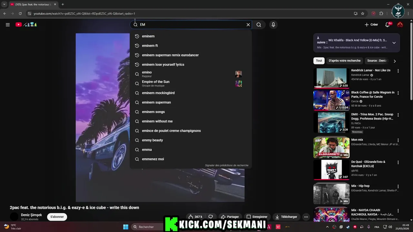Open the weather widget showing 15°C

click(12, 227)
